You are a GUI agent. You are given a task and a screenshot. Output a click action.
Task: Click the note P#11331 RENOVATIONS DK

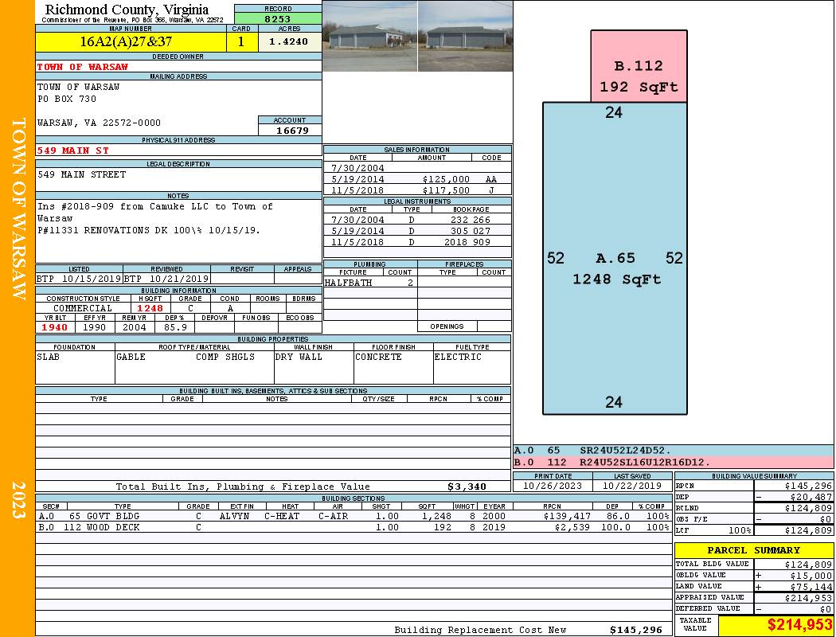[x=148, y=230]
